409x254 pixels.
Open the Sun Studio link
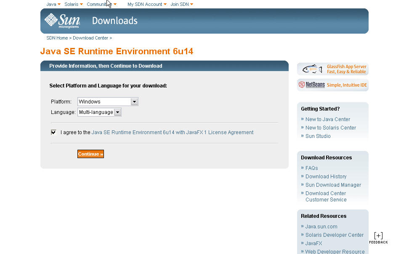coord(318,136)
